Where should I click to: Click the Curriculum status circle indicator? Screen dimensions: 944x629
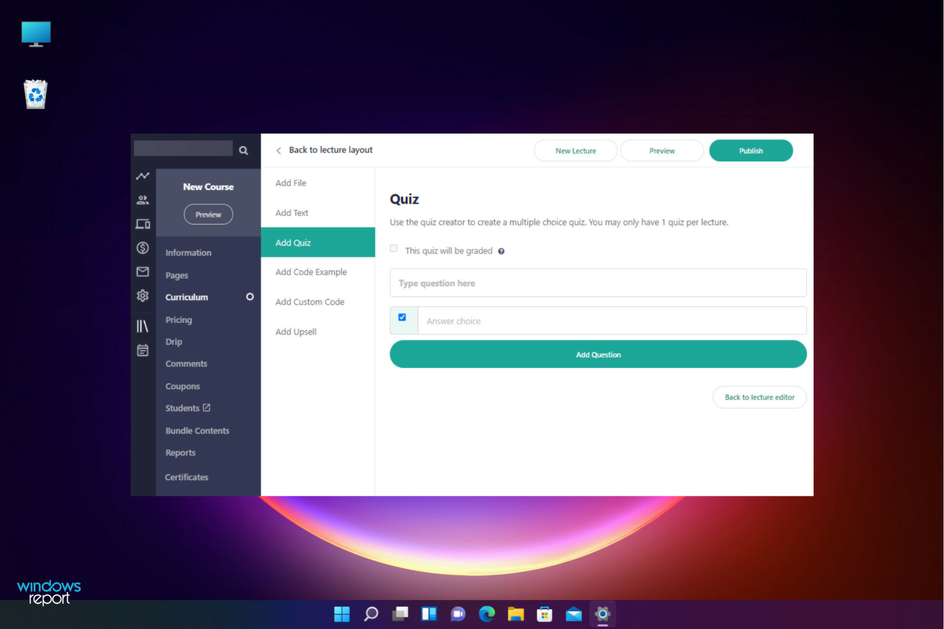click(250, 297)
